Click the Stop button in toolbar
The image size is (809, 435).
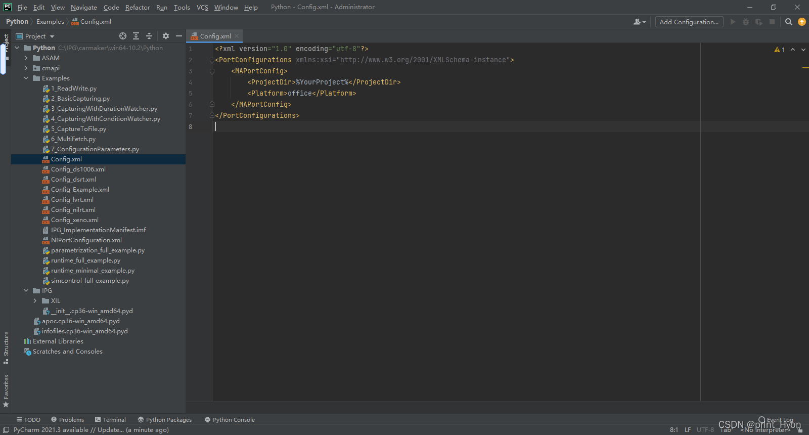pyautogui.click(x=772, y=22)
